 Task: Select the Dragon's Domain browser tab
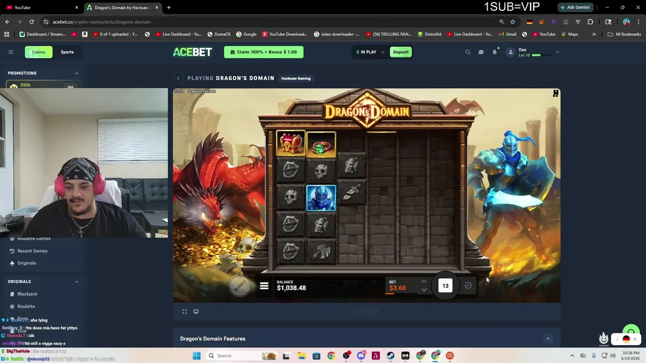pos(122,8)
